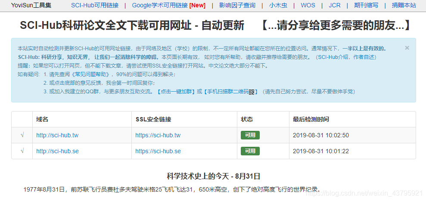Click 点击一键加群 to join QQ group

click(176, 92)
